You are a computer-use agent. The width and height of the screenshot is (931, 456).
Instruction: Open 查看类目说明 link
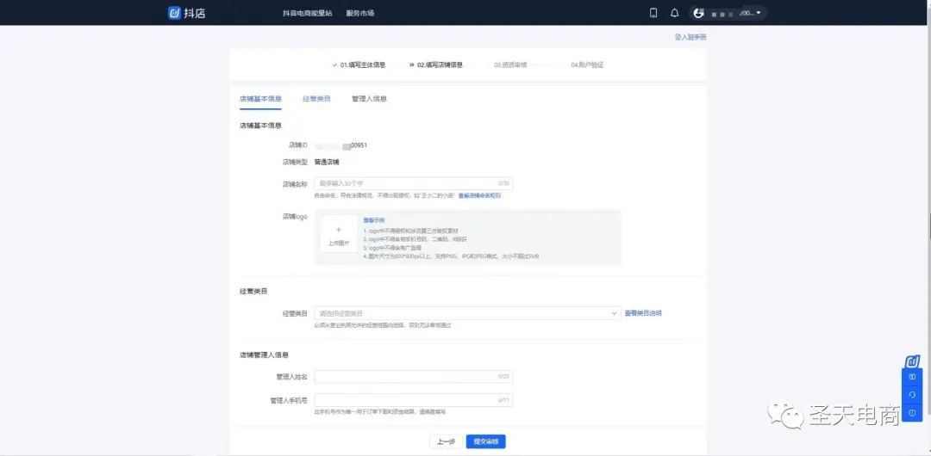tap(643, 313)
